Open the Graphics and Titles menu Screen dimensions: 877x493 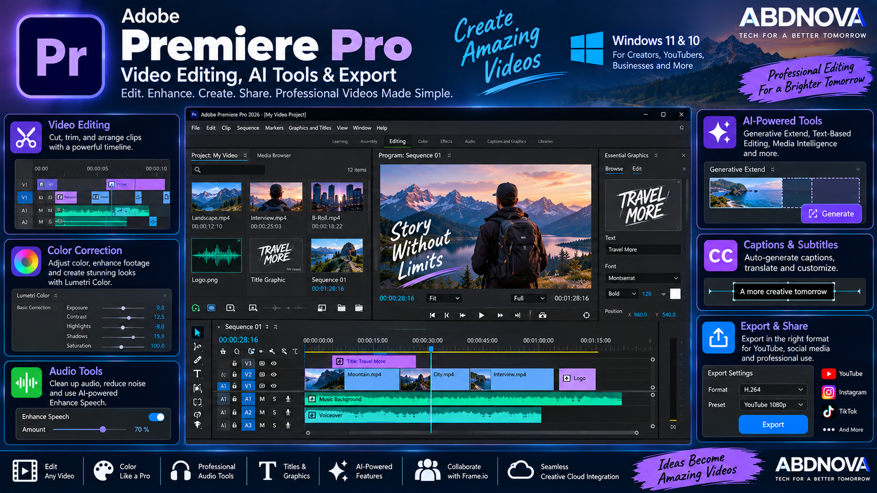coord(310,128)
